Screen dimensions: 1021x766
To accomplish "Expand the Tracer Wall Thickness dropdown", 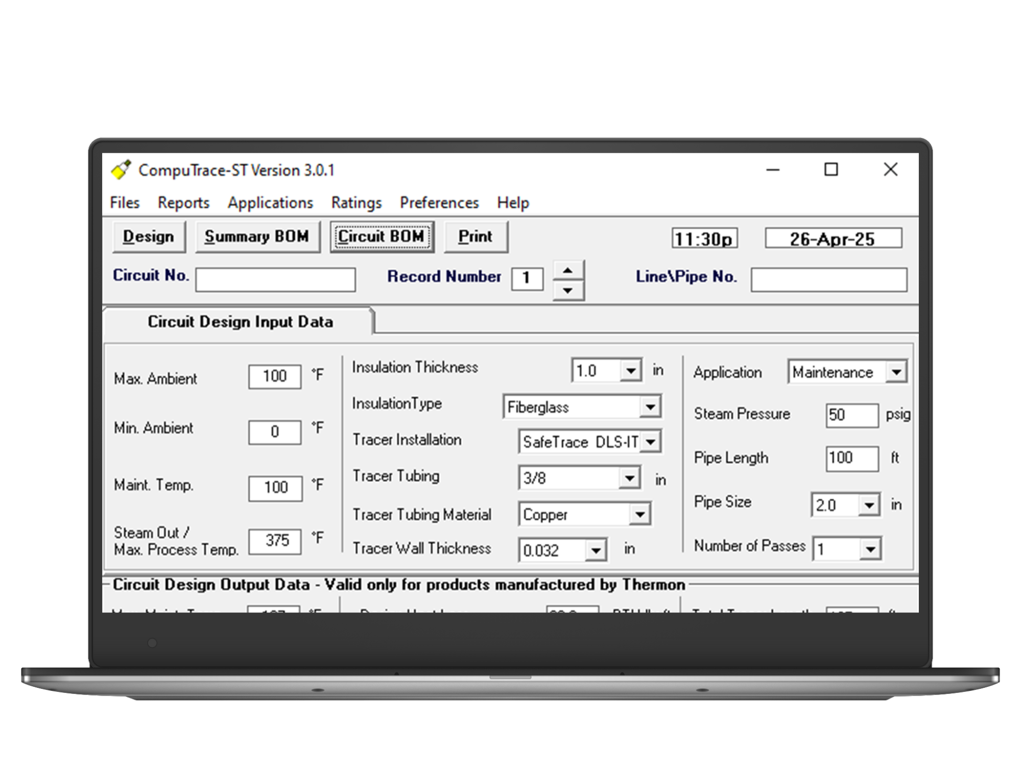I will [596, 550].
